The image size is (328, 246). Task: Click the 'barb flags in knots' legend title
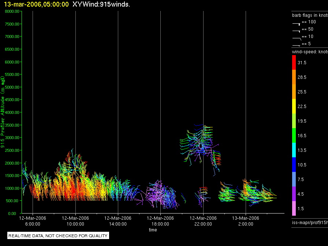[310, 15]
